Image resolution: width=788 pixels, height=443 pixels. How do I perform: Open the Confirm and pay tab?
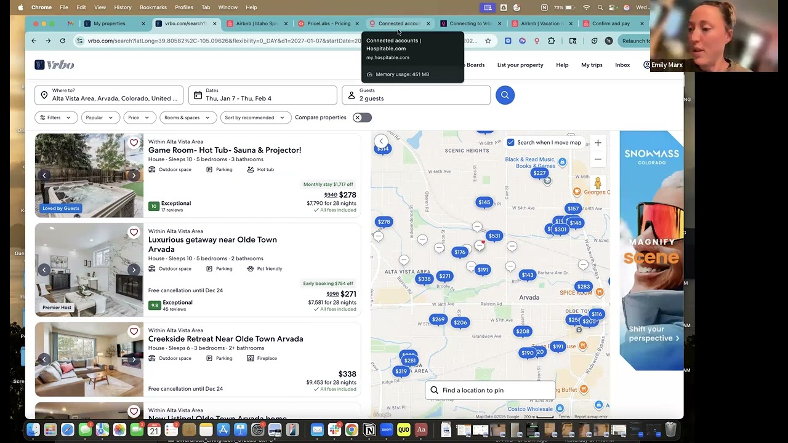(x=611, y=23)
